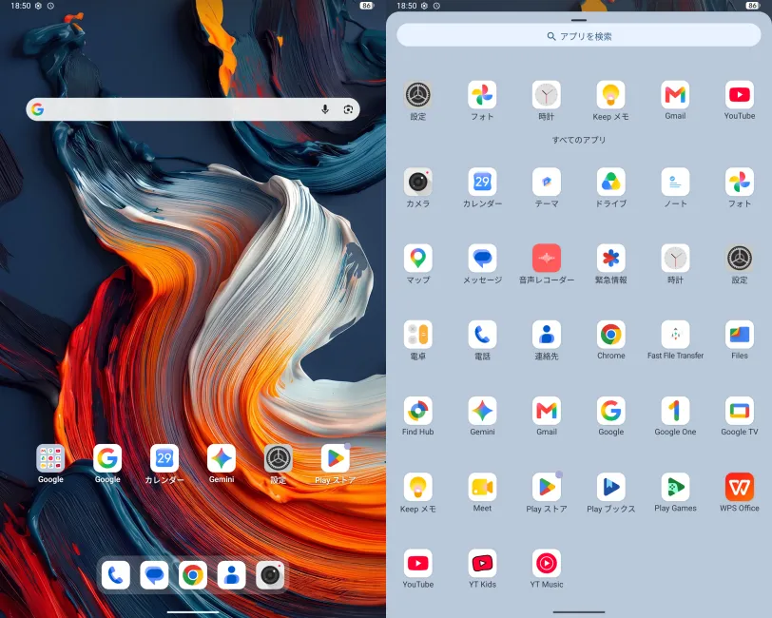
Task: Open Messages from the home dock
Action: 154,574
